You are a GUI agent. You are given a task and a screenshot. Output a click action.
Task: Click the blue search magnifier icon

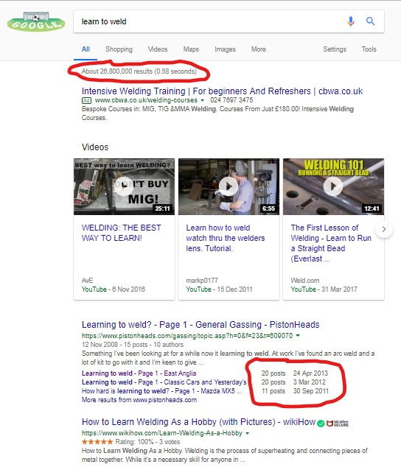coord(370,21)
